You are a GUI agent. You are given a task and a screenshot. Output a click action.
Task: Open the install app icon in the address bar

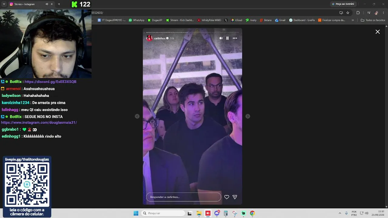[341, 13]
